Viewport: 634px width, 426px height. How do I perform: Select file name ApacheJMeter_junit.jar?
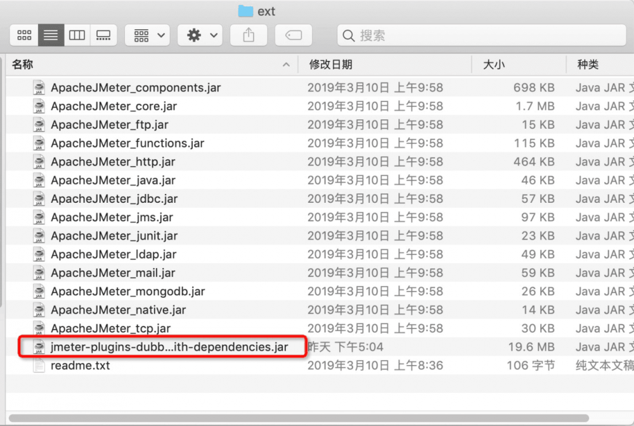pos(114,236)
